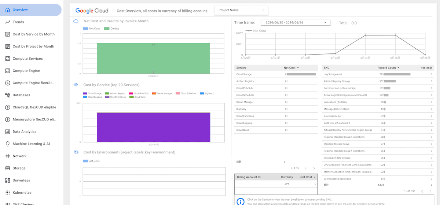
Task: Click the Databases icon in sidebar
Action: point(8,95)
